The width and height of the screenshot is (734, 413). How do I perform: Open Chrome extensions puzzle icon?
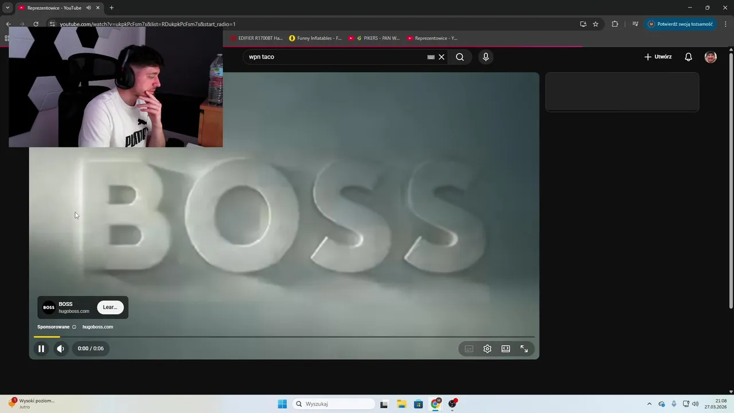coord(615,24)
